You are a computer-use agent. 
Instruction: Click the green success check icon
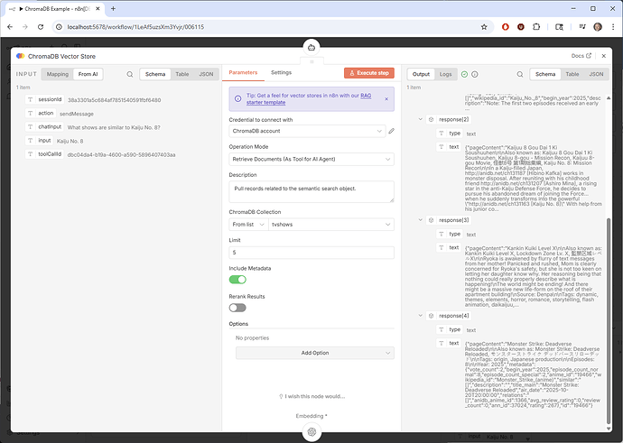(464, 74)
